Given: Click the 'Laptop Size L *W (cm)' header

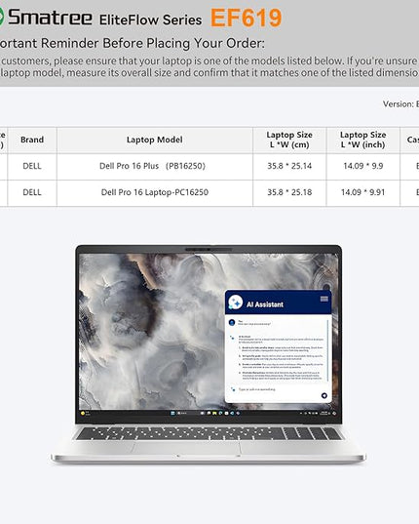Looking at the screenshot, I should (x=289, y=140).
